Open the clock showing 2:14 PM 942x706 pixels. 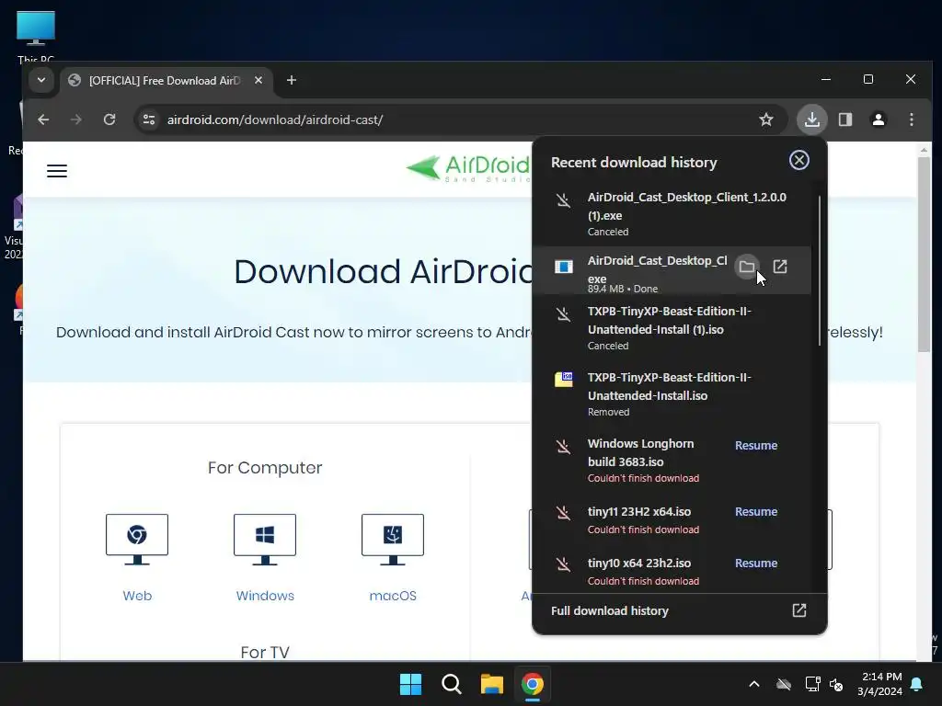pos(879,684)
